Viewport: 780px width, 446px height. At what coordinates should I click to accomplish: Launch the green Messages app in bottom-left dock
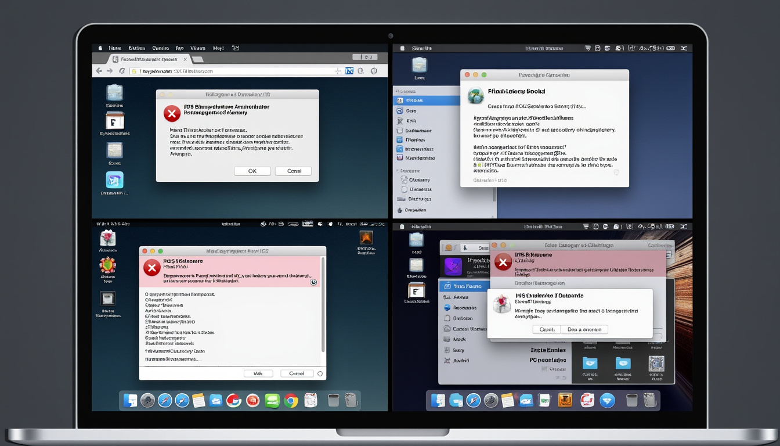(x=272, y=400)
